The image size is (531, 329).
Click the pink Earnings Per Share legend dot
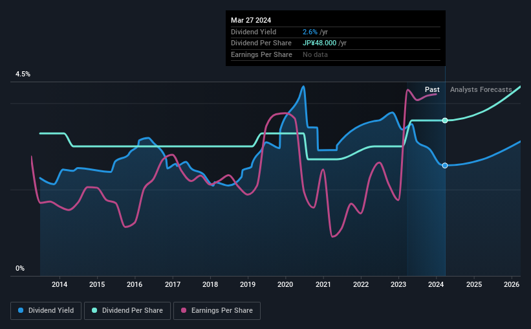pyautogui.click(x=184, y=310)
